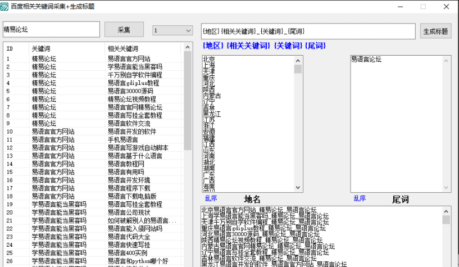Click the app icon in title bar
The image size is (459, 267).
click(x=4, y=6)
